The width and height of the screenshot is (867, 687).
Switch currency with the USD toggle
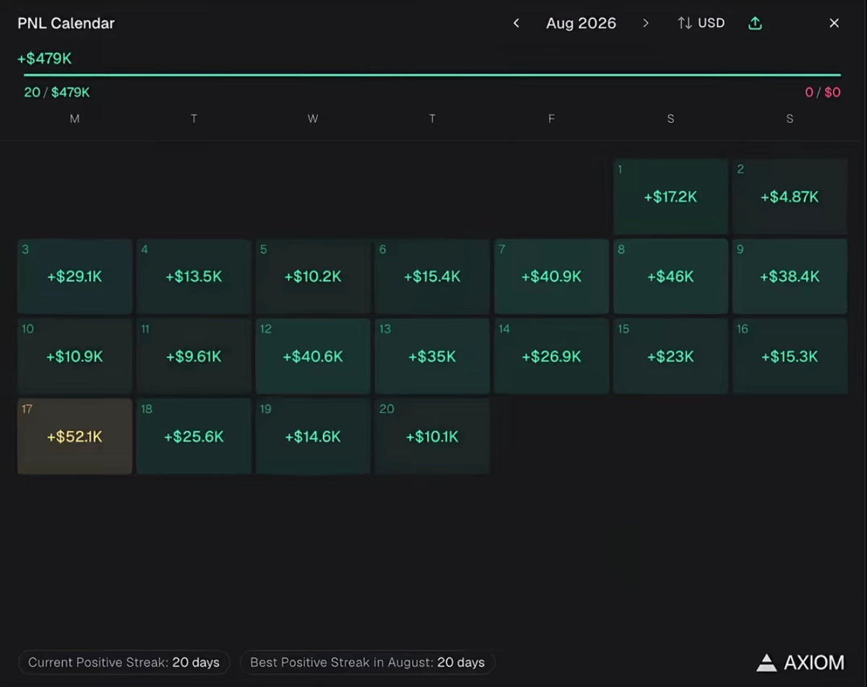click(701, 23)
